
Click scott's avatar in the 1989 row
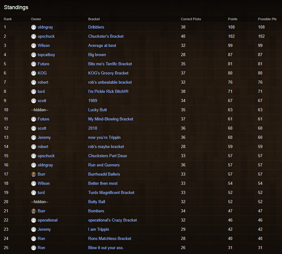pos(34,101)
